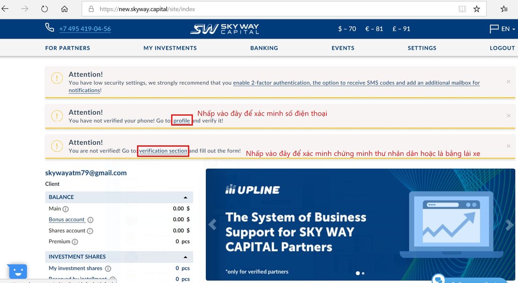Click LOGOUT in the navigation
Viewport: 518px width, 283px height.
pos(502,48)
